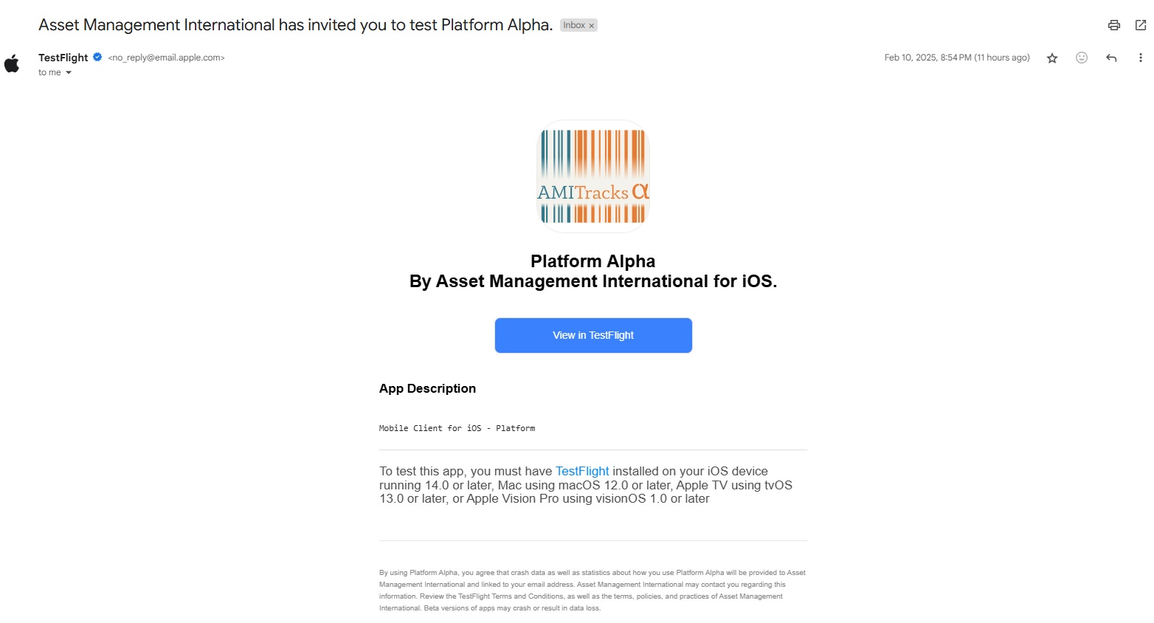
Task: Click the AMITracks app icon image
Action: coord(593,176)
